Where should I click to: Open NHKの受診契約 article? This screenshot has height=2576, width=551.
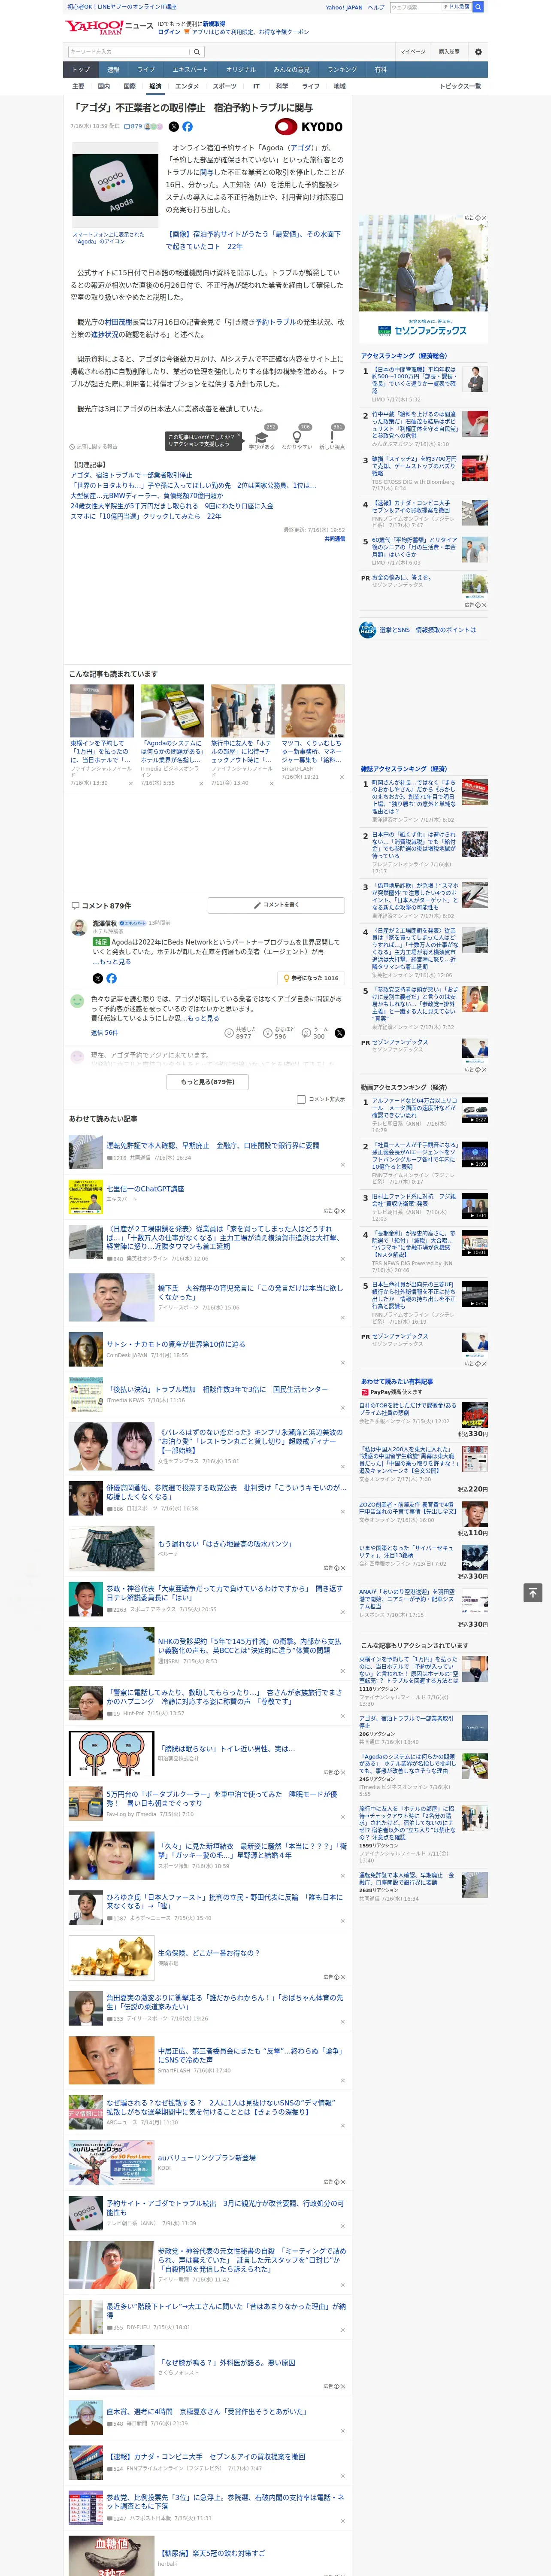250,1646
